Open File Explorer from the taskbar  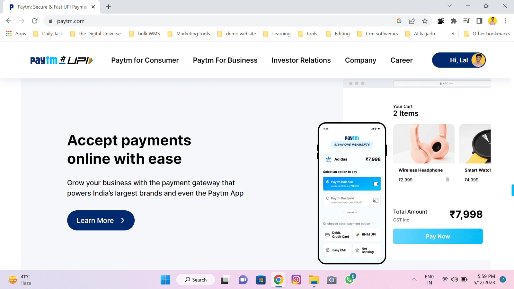click(314, 280)
